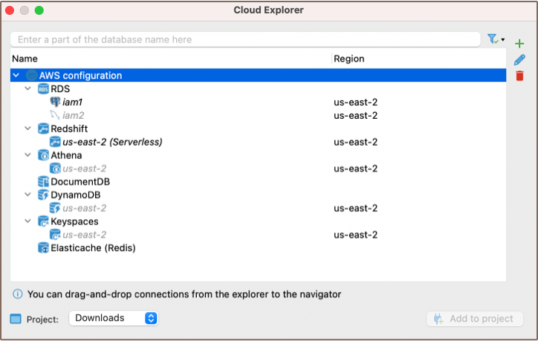This screenshot has height=341, width=538.
Task: Click the database name search field
Action: tap(245, 39)
